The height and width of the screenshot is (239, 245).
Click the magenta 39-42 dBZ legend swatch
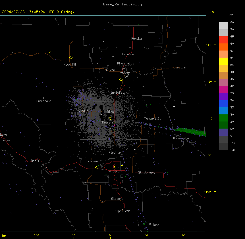point(223,90)
